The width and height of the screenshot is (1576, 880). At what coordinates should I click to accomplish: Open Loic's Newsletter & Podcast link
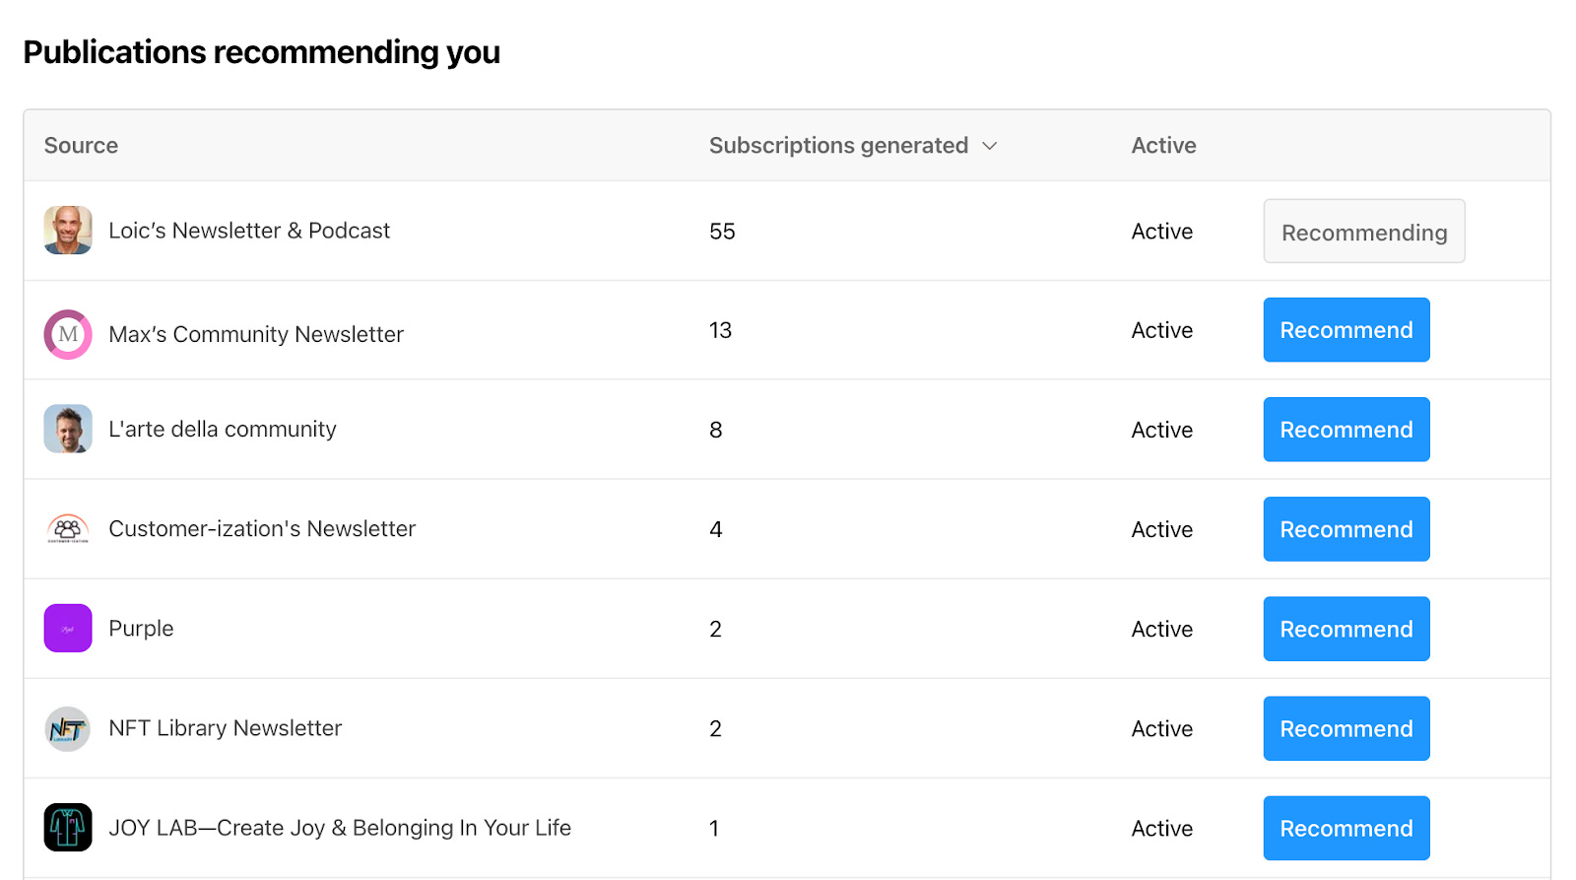[x=249, y=231]
